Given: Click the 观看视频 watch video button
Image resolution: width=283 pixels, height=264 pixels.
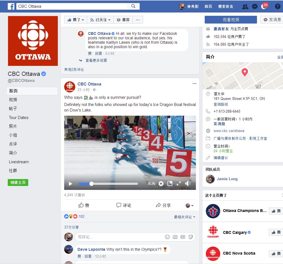Looking at the screenshot, I should click(231, 20).
